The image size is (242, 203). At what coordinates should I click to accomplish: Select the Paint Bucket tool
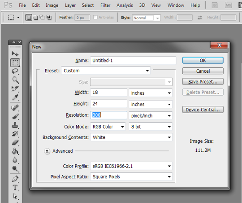pos(15,151)
